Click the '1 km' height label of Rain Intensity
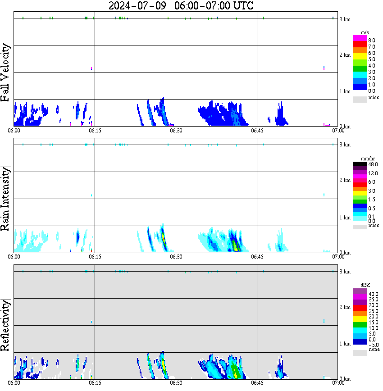Image resolution: width=383 pixels, height=391 pixels. (345, 218)
